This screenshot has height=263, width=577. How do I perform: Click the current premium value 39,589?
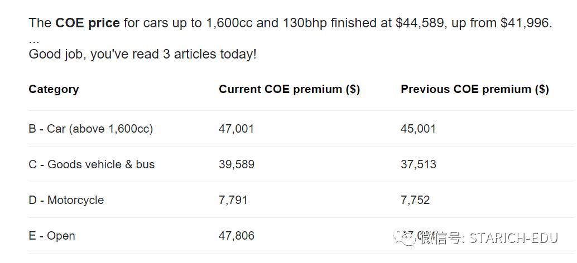(236, 164)
